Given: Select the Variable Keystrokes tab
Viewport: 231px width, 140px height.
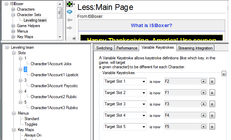Looking at the screenshot, I should pyautogui.click(x=158, y=47).
